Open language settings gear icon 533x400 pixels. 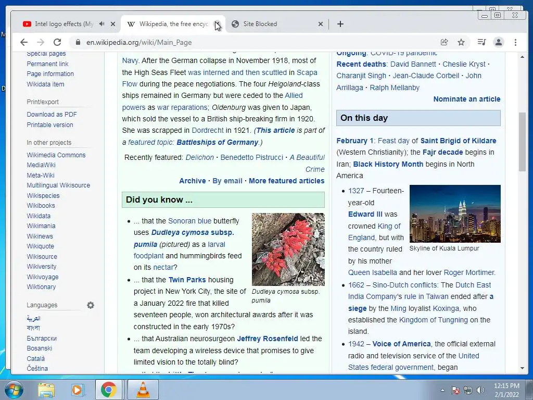tap(91, 305)
